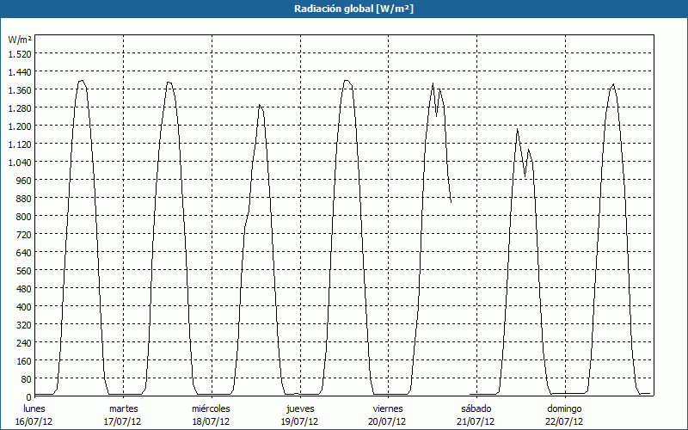Pick the 'sábado' day label
The width and height of the screenshot is (688, 430).
coord(476,408)
